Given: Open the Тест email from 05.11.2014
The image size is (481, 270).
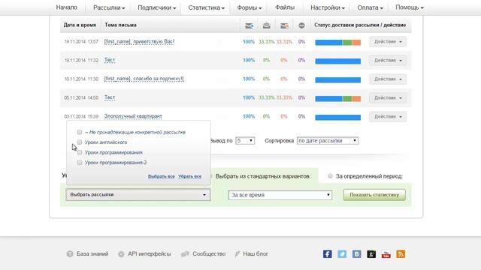Looking at the screenshot, I should point(110,97).
